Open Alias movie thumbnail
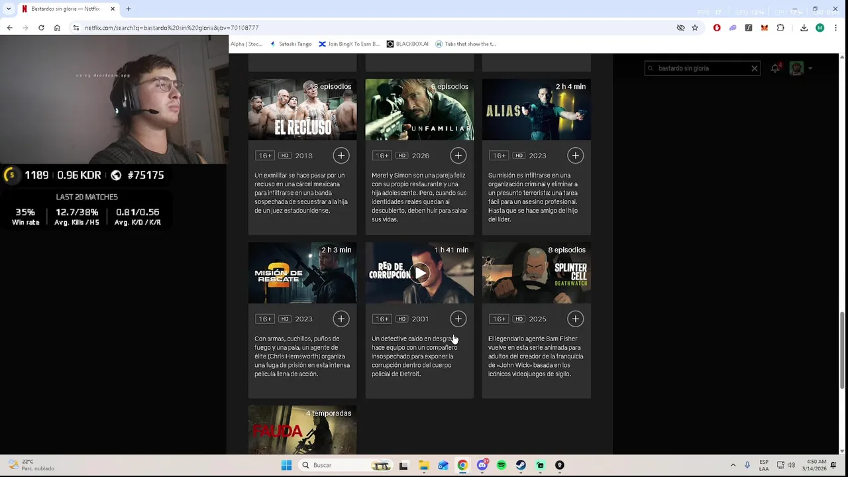Viewport: 848px width, 477px height. pyautogui.click(x=537, y=109)
